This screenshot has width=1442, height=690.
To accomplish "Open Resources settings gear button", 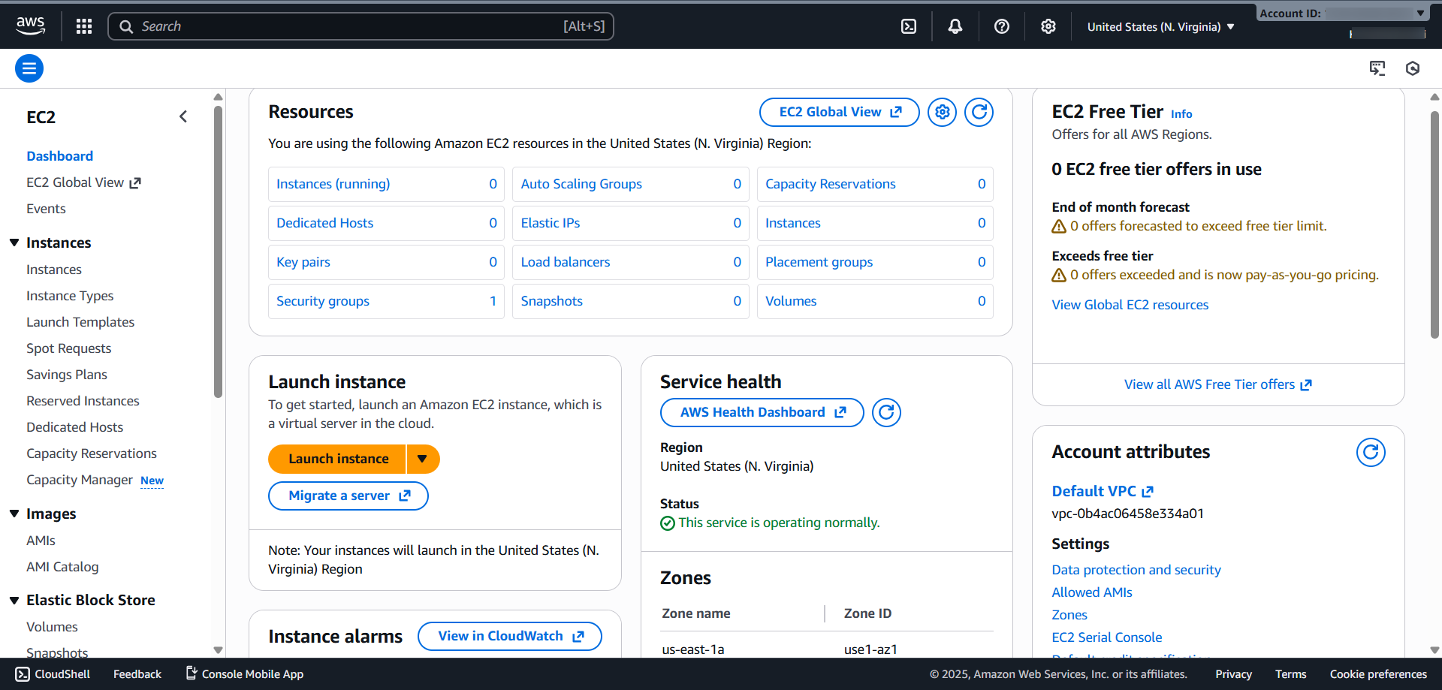I will coord(942,113).
